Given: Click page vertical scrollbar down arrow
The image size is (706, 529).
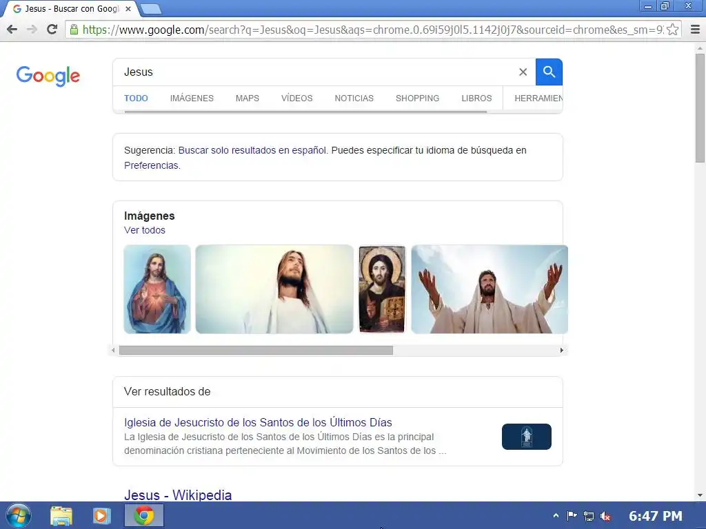Looking at the screenshot, I should point(700,495).
